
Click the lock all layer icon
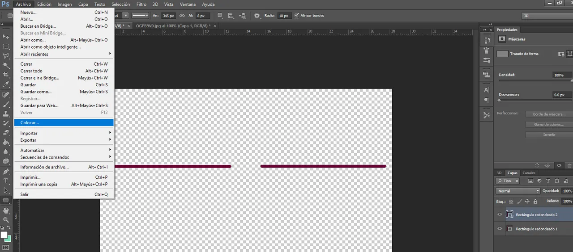535,202
